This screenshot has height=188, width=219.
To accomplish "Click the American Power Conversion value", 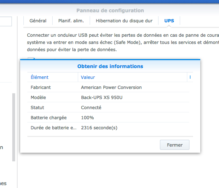I will tap(111, 87).
